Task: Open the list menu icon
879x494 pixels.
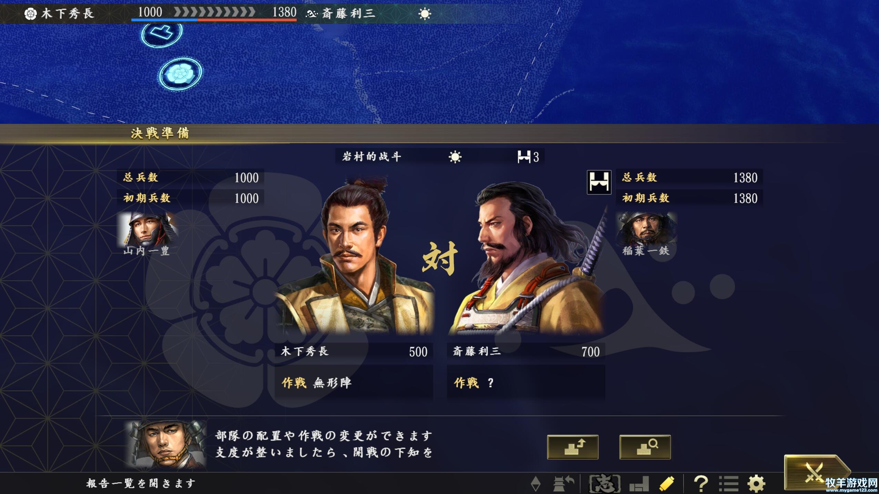Action: tap(728, 484)
